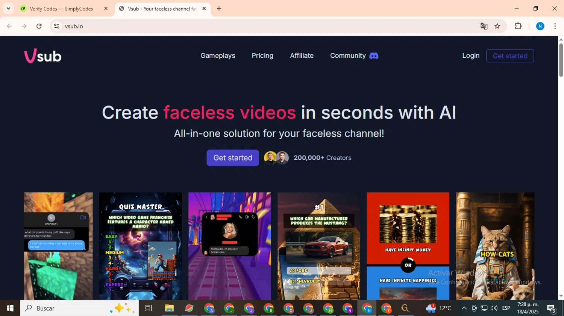Go to the Affiliate page
This screenshot has width=564, height=316.
point(302,56)
